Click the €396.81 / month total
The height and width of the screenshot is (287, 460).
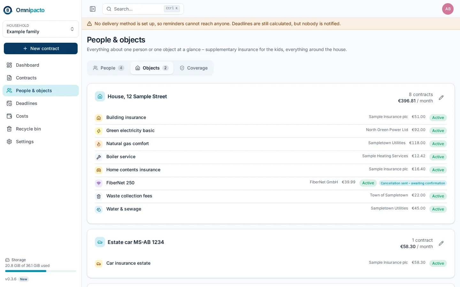pyautogui.click(x=415, y=101)
